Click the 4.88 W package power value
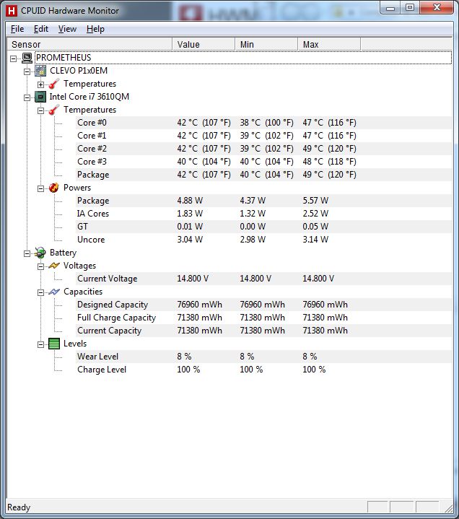The height and width of the screenshot is (519, 459). coord(190,201)
